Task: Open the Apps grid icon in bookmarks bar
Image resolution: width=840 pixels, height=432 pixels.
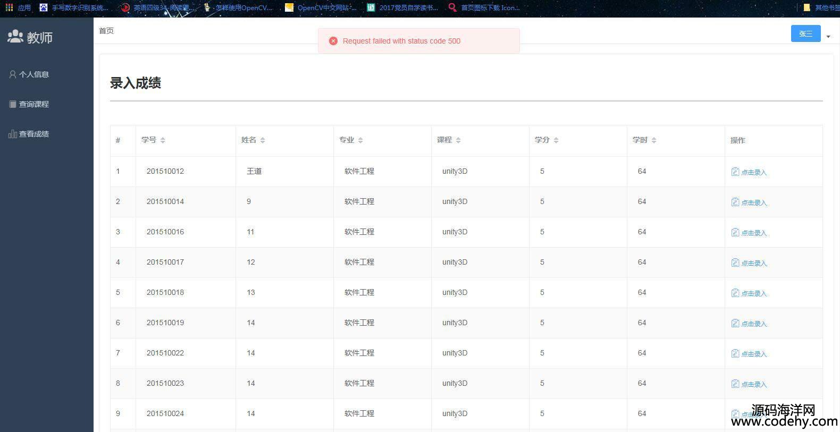Action: point(9,7)
